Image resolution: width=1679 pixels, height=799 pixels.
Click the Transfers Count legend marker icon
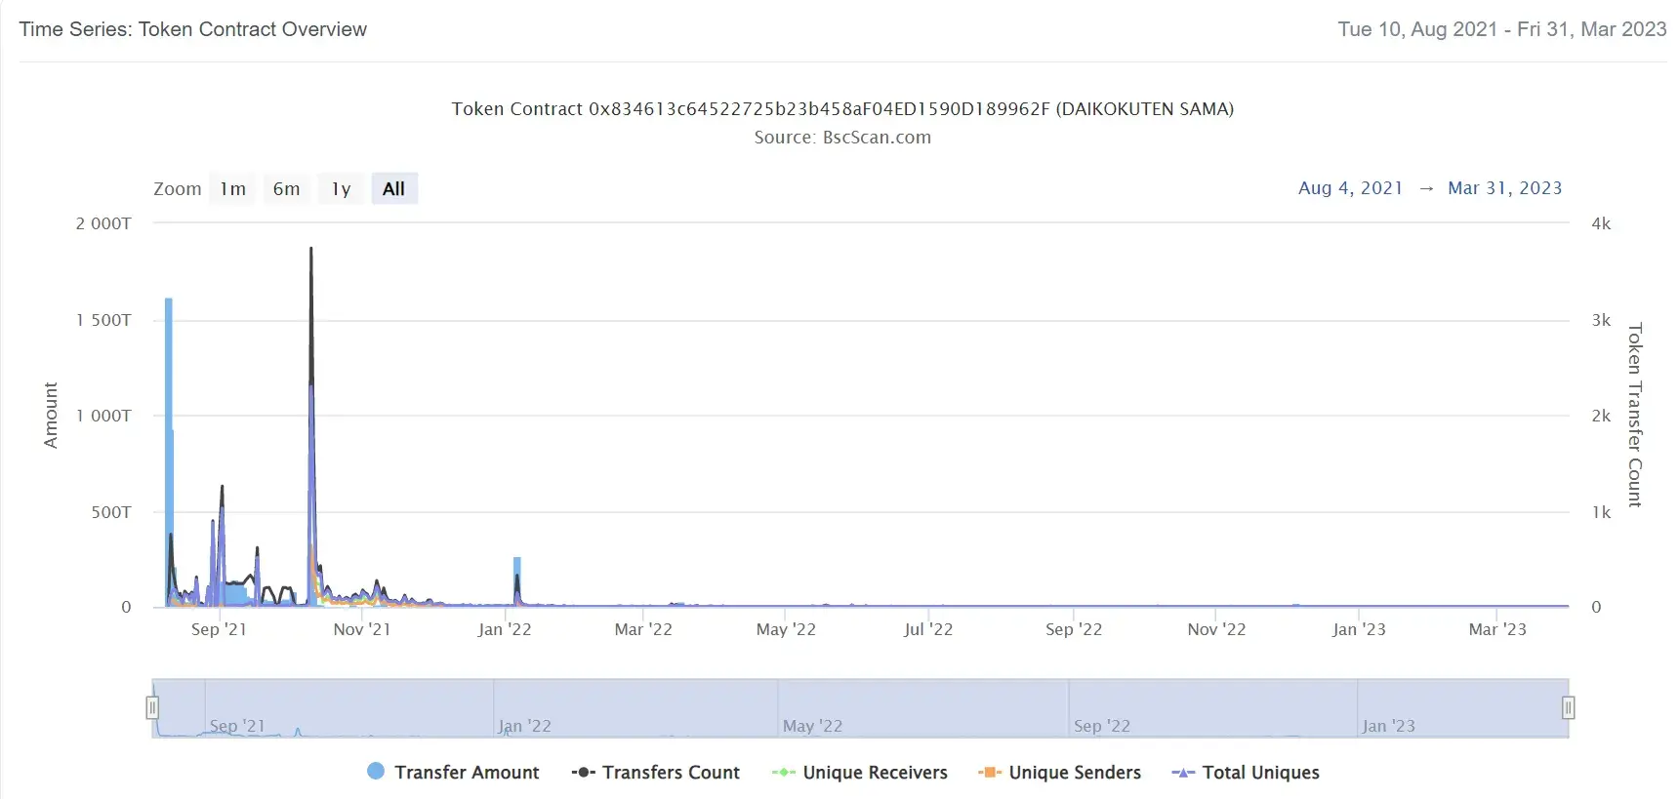coord(583,773)
